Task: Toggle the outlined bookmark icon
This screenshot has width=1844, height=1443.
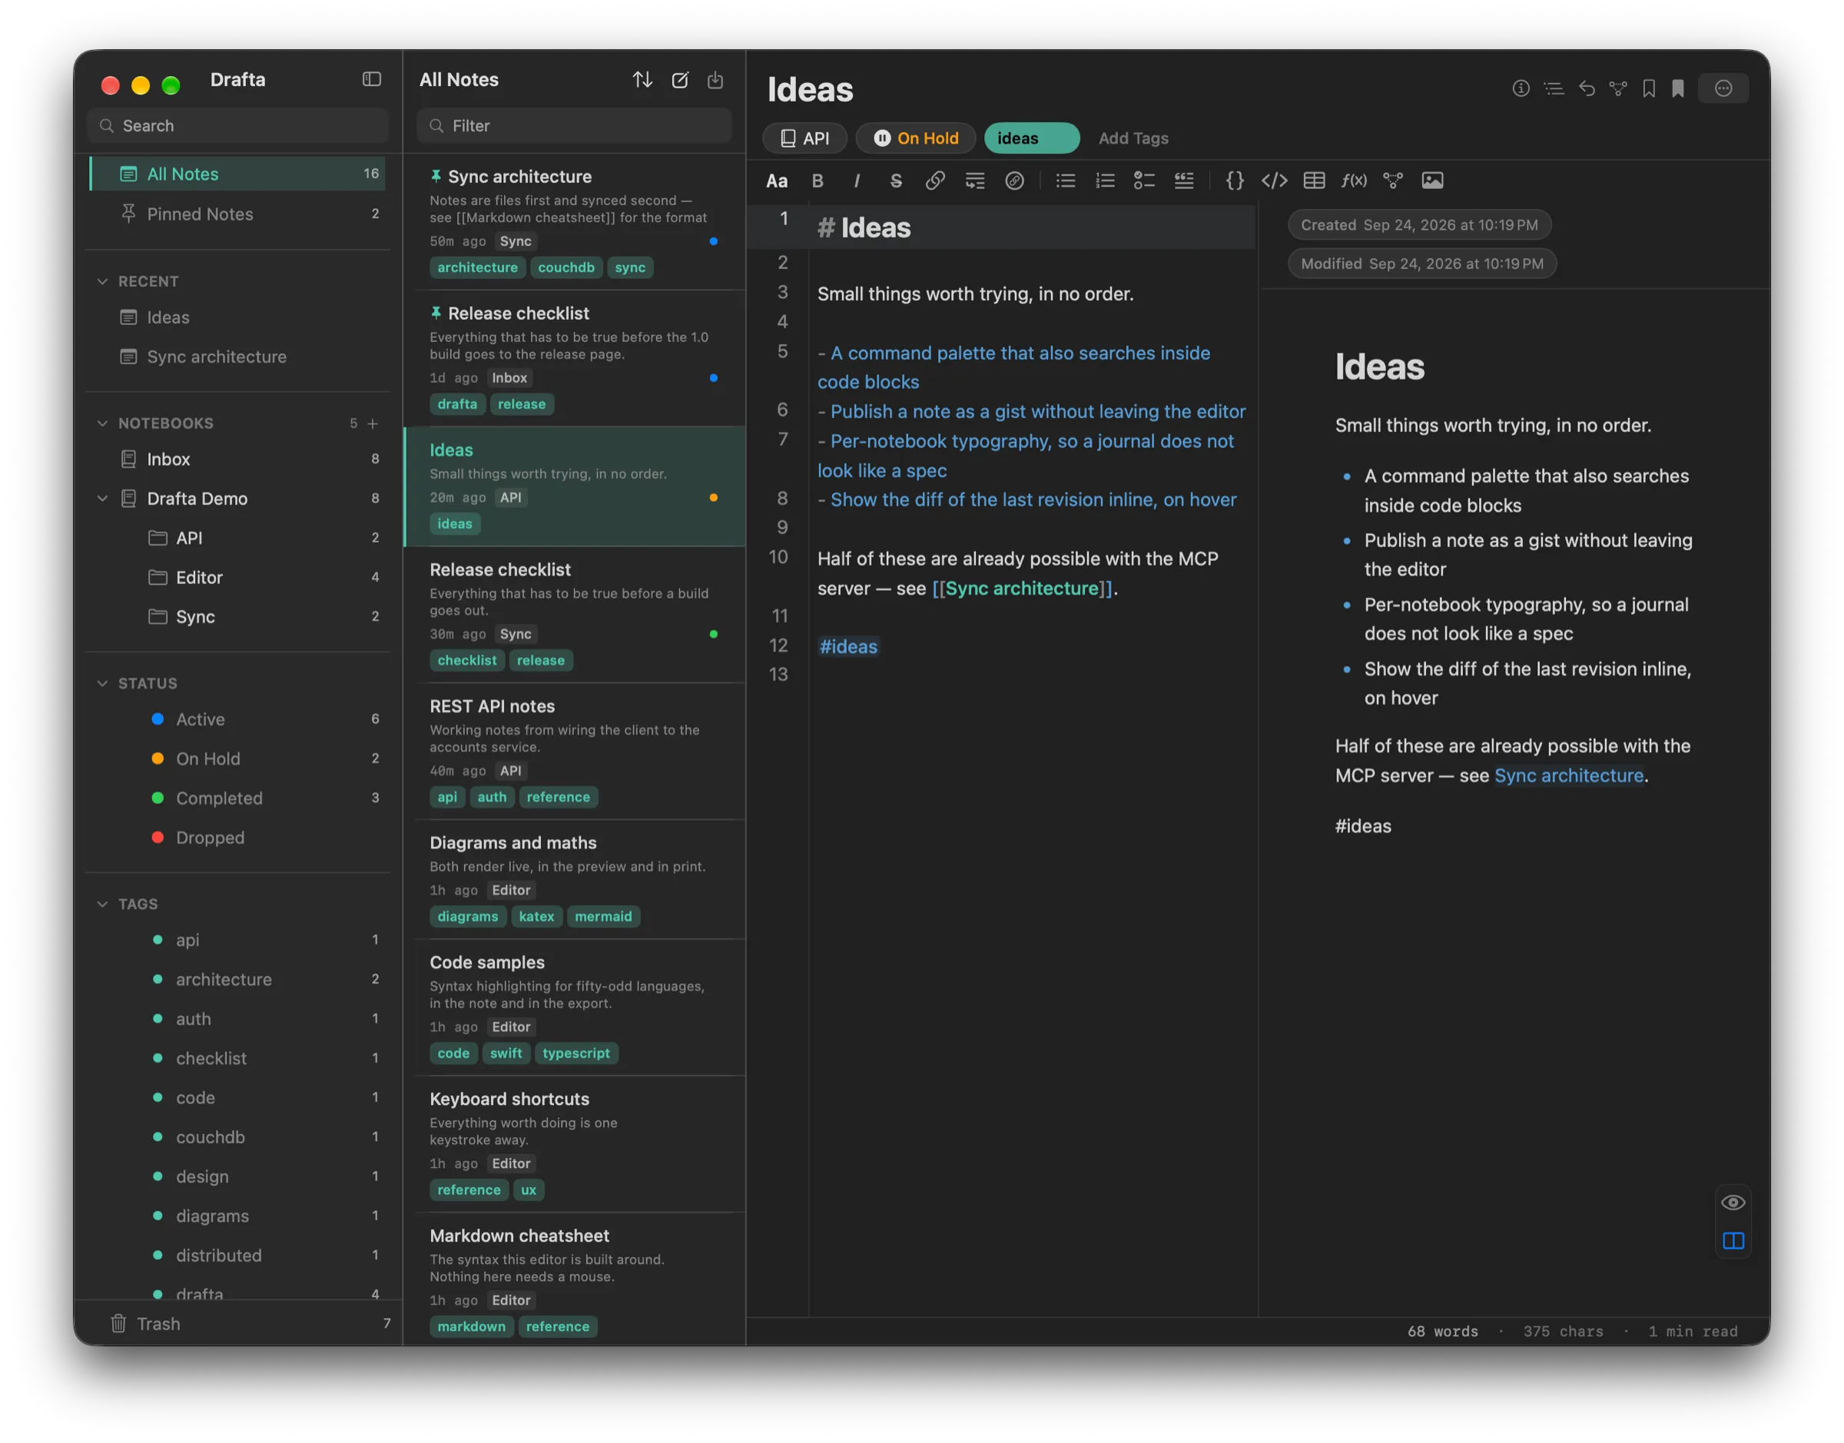Action: click(1648, 88)
